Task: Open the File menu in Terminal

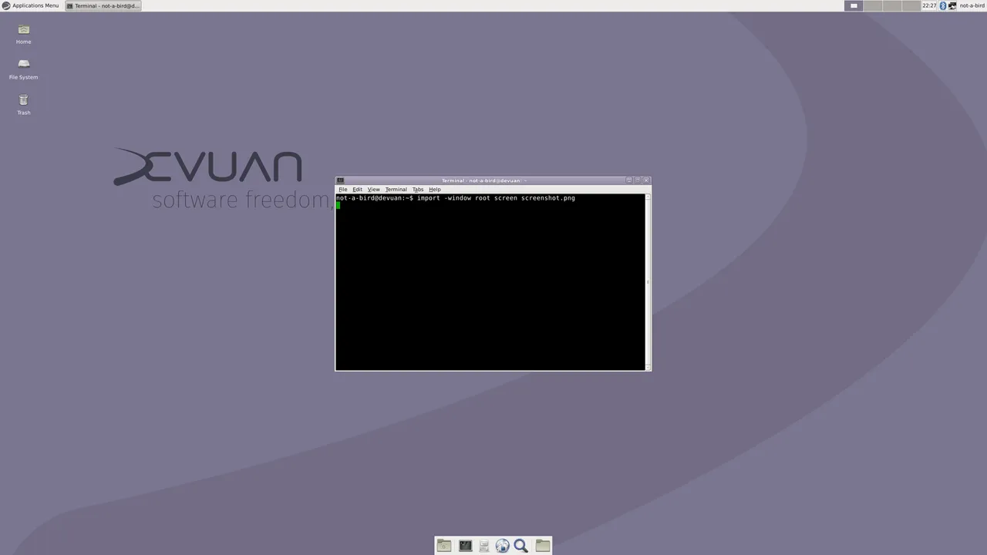Action: pos(343,190)
